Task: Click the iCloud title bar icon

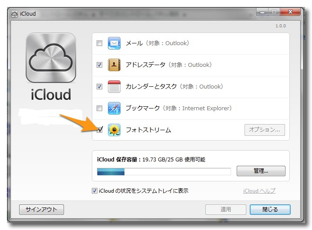Action: coord(14,14)
